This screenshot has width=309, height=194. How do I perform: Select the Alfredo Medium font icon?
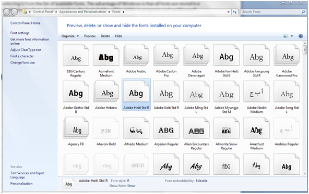coord(136,128)
